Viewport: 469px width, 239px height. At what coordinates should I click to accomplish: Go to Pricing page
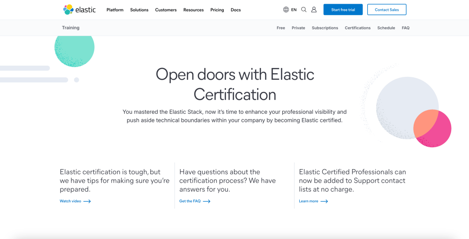click(x=217, y=10)
